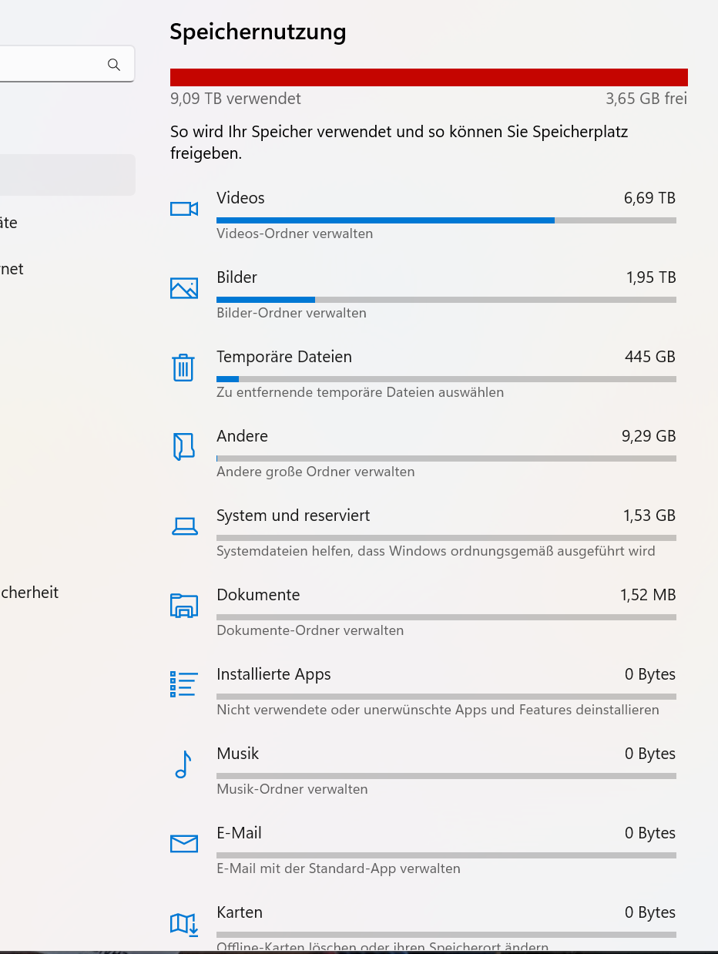Click the laptop icon for System und reserviert

[x=183, y=526]
